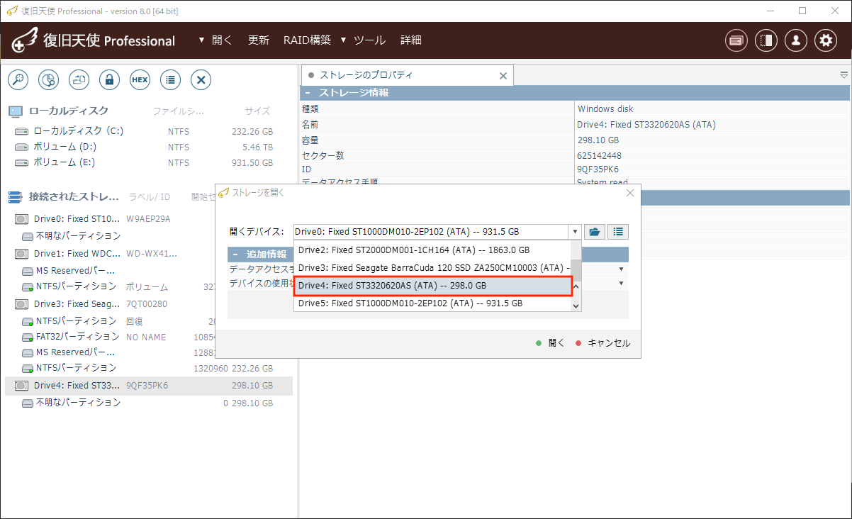Click the folder icon button in dialog
Viewport: 852px width, 519px height.
594,232
